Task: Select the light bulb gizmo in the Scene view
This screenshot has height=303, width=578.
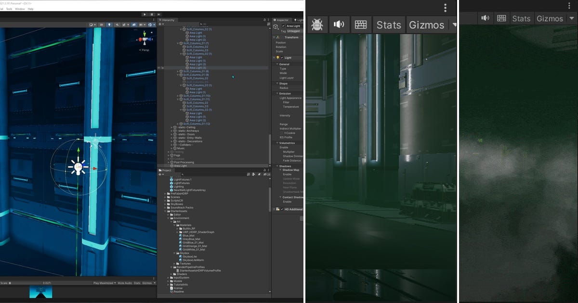Action: pos(77,167)
